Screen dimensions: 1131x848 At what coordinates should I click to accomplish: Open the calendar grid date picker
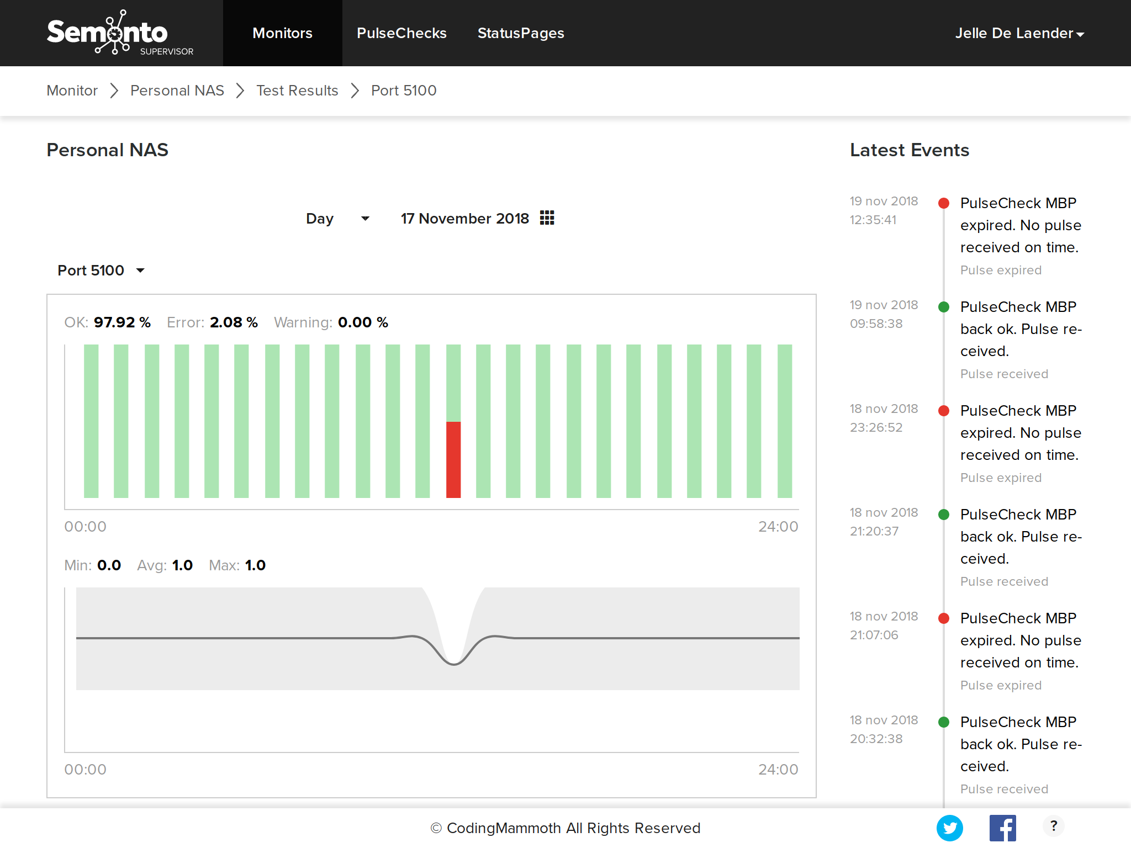click(547, 218)
